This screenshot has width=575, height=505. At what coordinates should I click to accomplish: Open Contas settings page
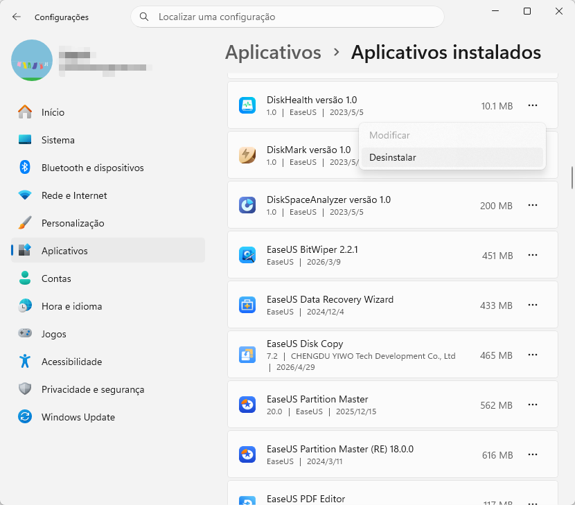pos(108,278)
